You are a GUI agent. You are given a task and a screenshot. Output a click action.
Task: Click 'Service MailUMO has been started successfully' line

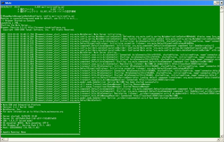[x=80, y=82]
